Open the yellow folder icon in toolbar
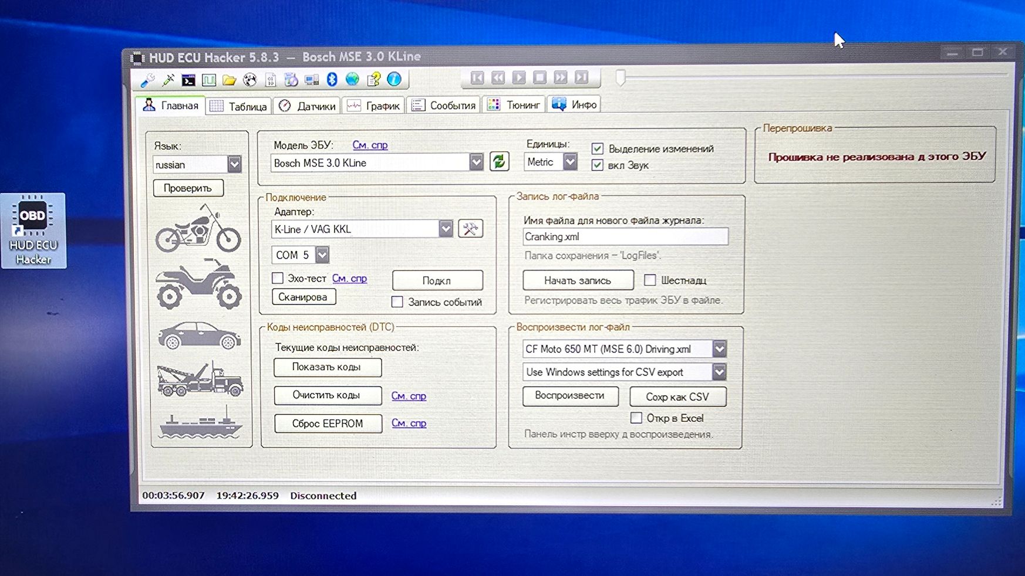1025x576 pixels. coord(229,80)
